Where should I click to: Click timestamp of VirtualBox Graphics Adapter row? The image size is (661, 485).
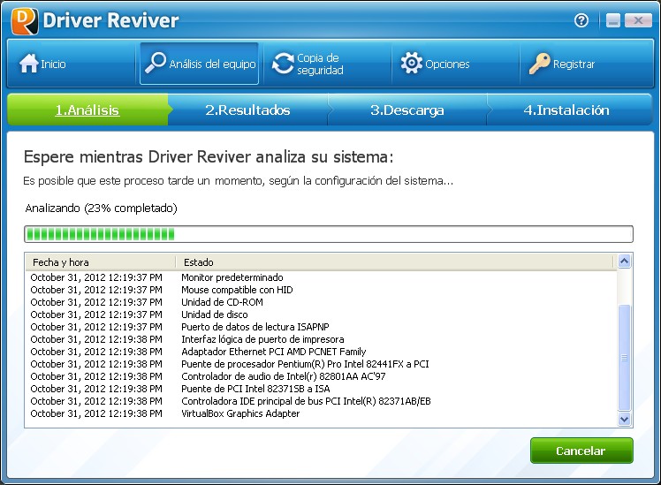click(96, 413)
